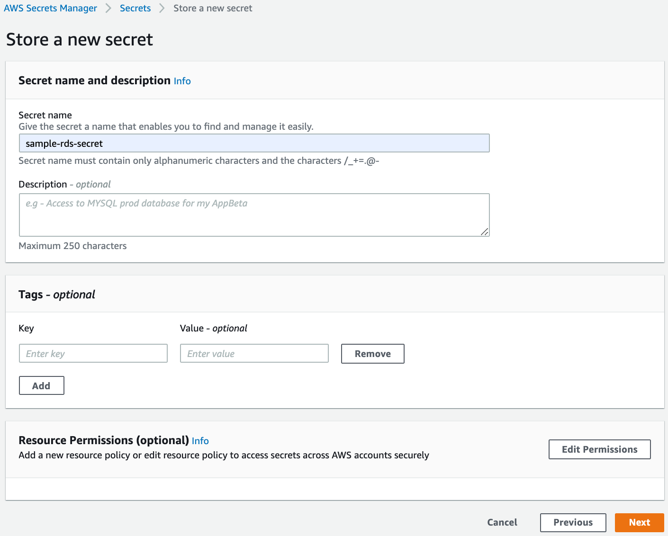Remove the empty tag row
This screenshot has width=668, height=536.
(x=372, y=354)
